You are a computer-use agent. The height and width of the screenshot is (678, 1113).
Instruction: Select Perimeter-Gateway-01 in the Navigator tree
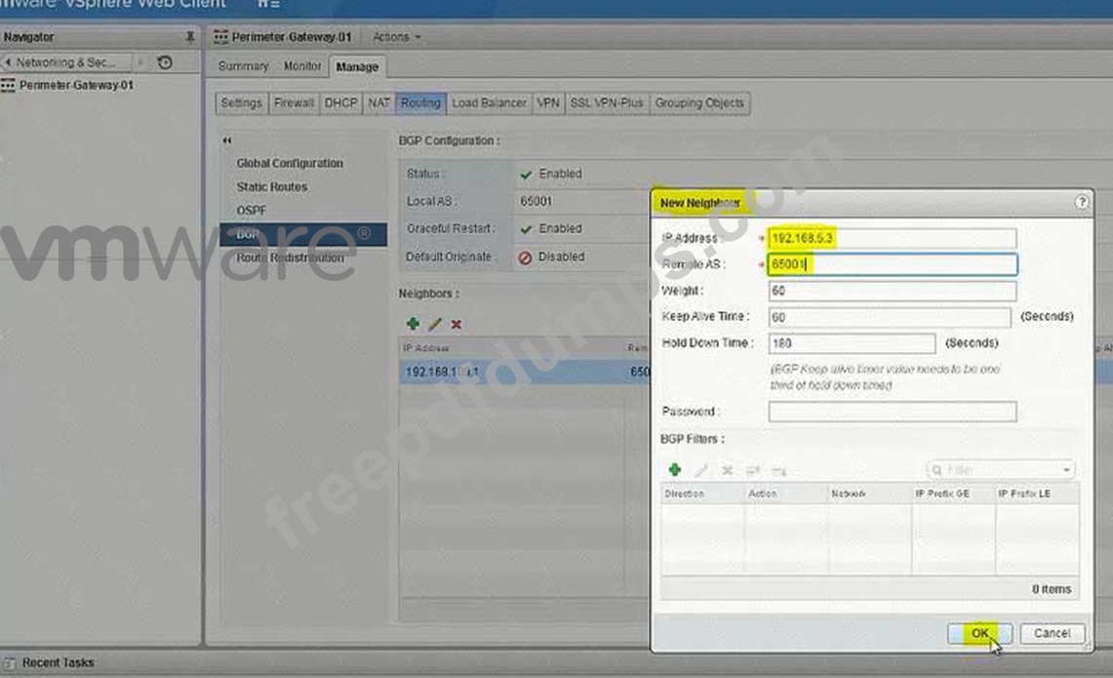point(76,85)
